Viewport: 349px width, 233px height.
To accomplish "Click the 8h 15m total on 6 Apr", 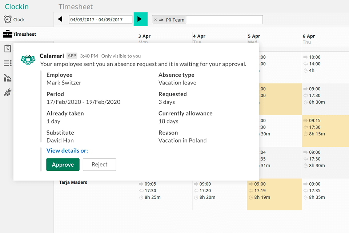I will (x=317, y=134).
